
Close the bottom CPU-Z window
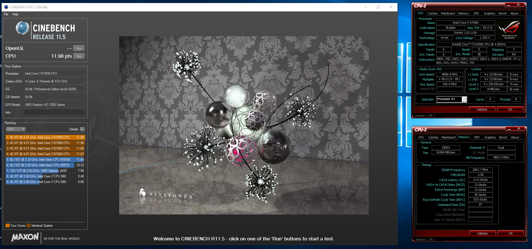(519, 129)
